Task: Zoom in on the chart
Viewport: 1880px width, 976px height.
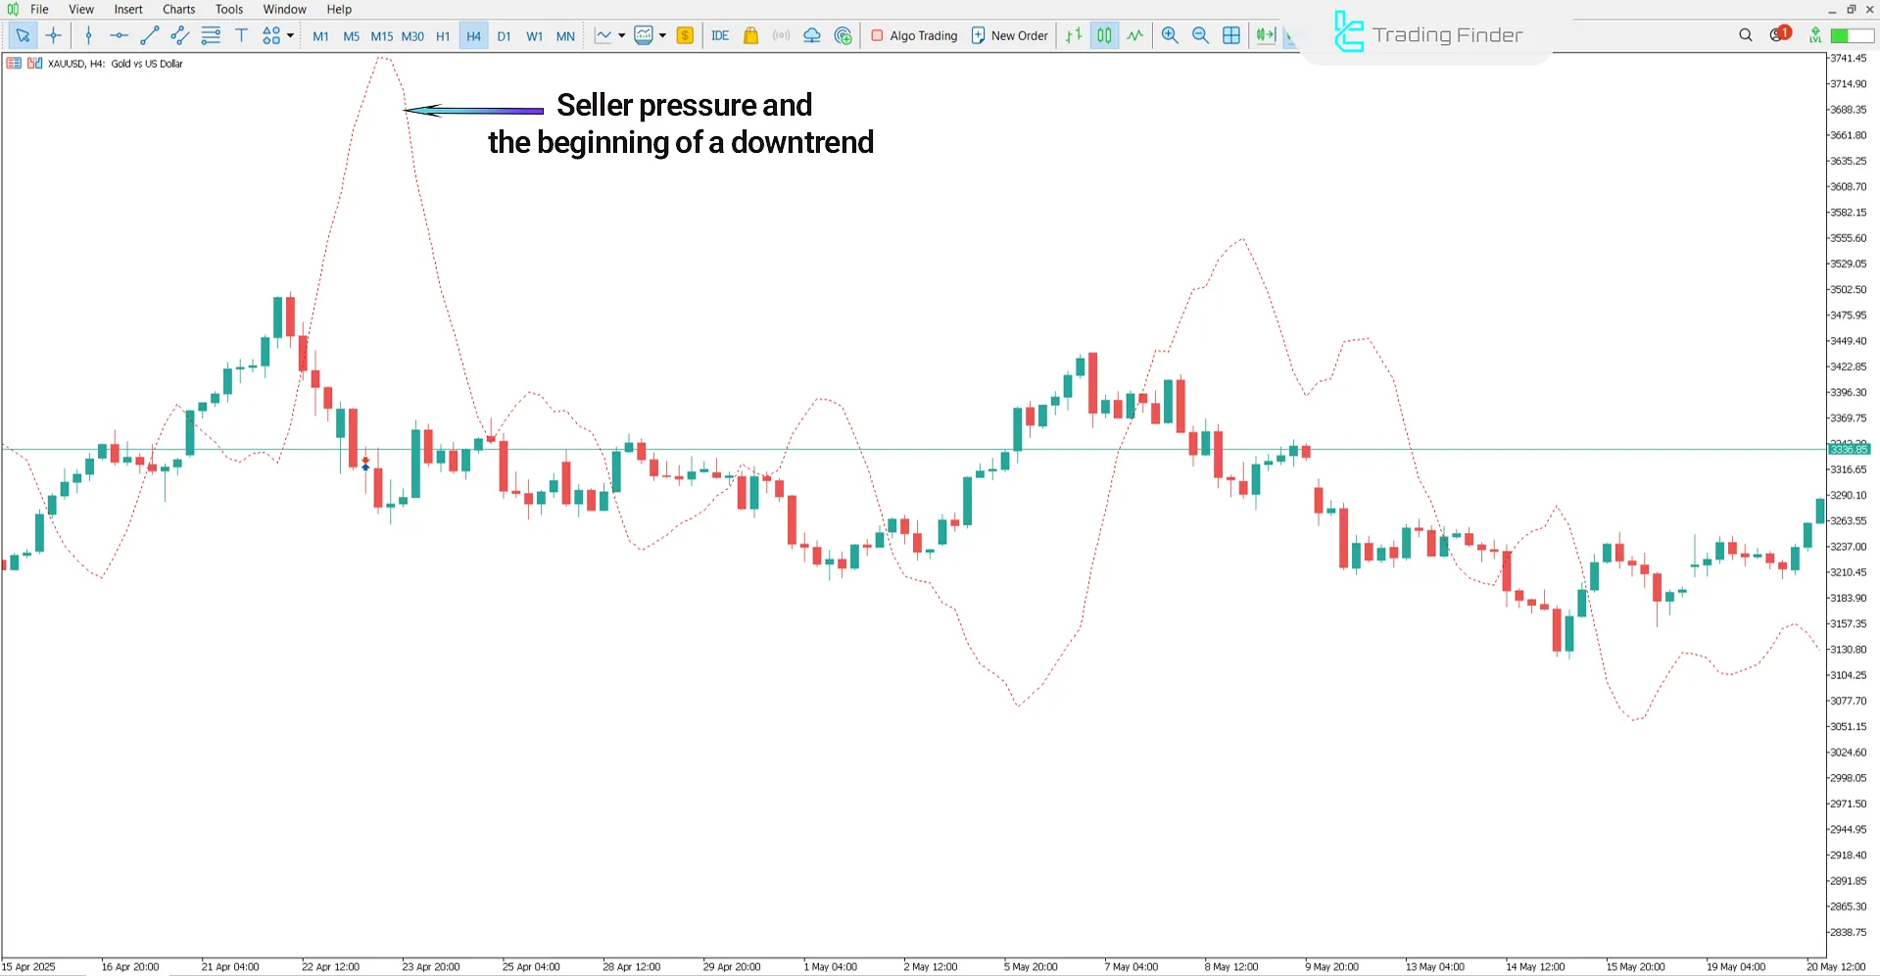Action: 1170,35
